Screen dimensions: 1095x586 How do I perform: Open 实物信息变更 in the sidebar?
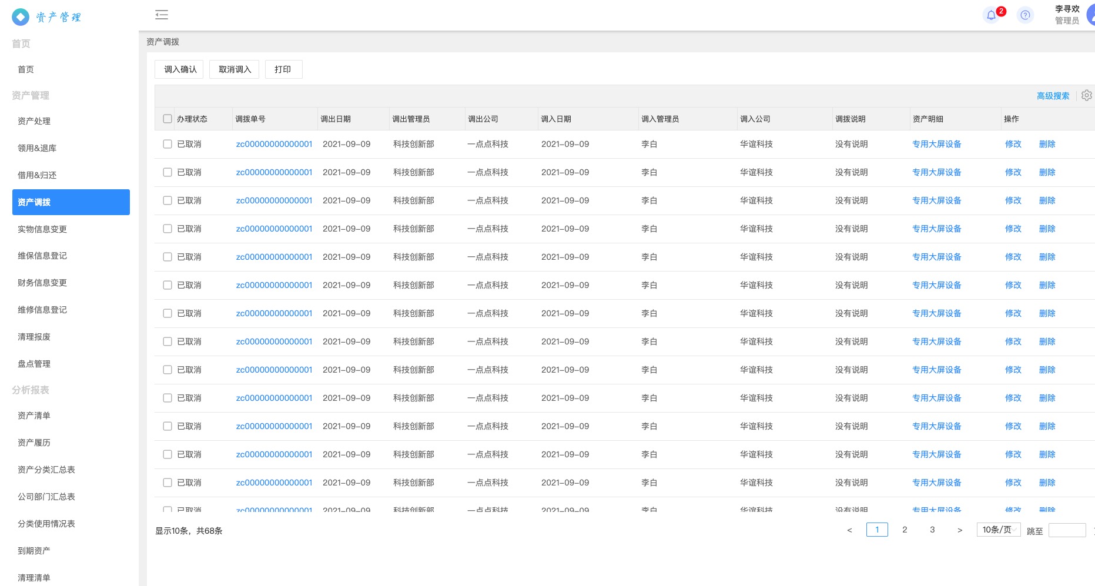coord(42,229)
